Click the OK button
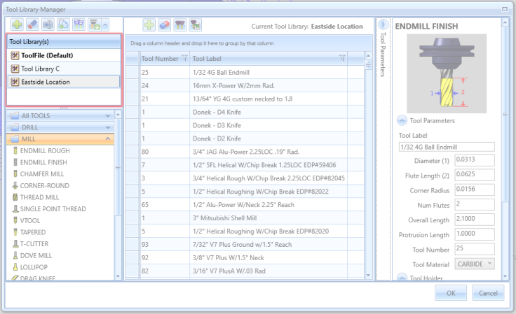The height and width of the screenshot is (314, 516). [451, 293]
